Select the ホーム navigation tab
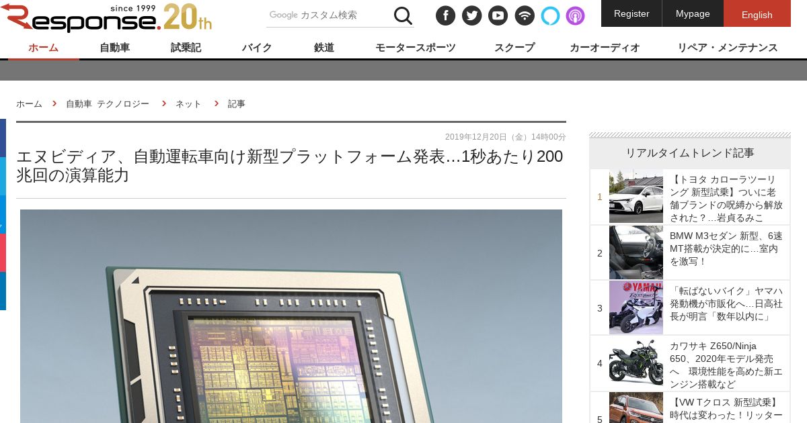Screen dimensions: 807x423 tap(44, 48)
